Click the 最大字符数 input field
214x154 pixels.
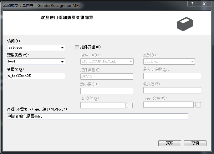pyautogui.click(x=172, y=76)
